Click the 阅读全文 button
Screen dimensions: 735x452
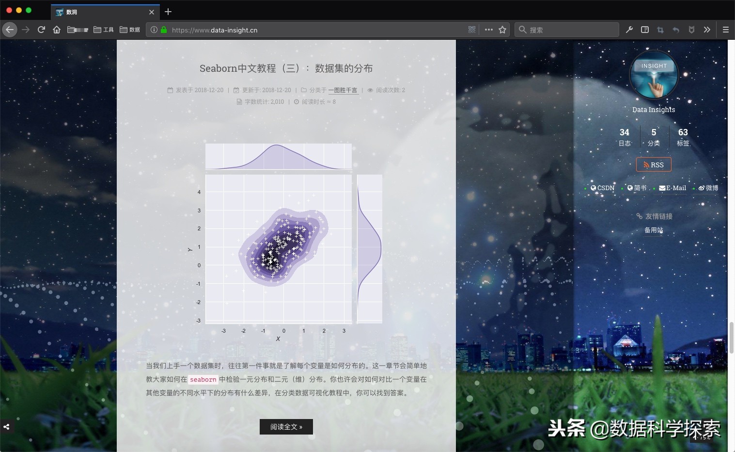coord(286,427)
